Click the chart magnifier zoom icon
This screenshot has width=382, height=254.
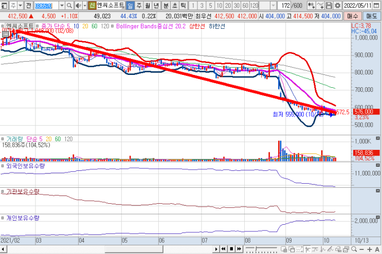(x=354, y=249)
